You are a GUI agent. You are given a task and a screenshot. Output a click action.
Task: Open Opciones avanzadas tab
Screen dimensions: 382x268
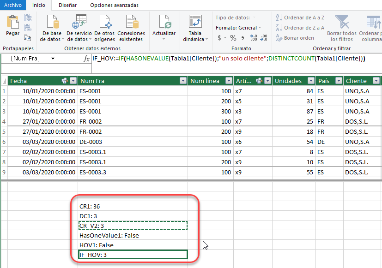[x=114, y=5]
